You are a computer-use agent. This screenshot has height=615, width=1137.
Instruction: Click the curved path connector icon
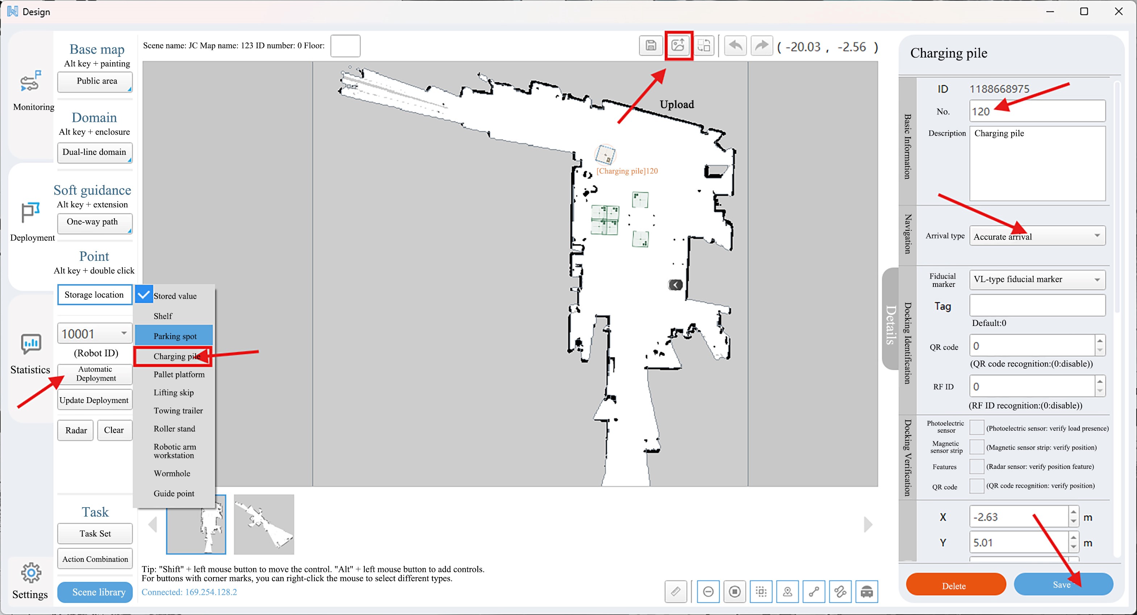tap(840, 591)
